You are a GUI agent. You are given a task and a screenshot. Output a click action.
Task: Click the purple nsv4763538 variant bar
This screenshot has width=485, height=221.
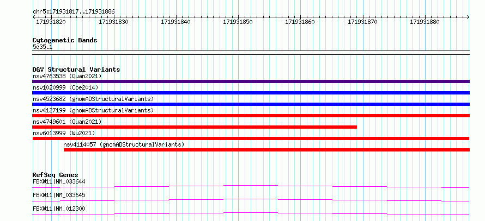(x=251, y=81)
